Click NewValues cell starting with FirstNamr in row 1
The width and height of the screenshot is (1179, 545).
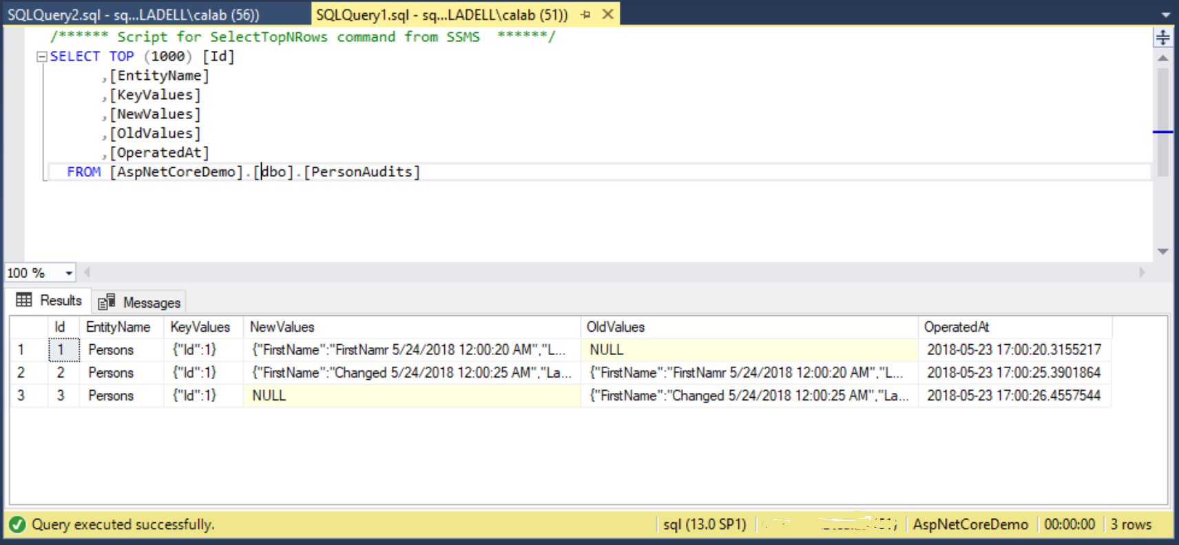(412, 350)
